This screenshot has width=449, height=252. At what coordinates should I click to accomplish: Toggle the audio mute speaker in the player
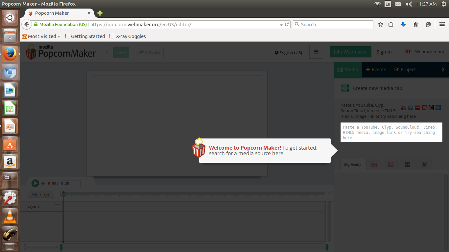pos(43,183)
